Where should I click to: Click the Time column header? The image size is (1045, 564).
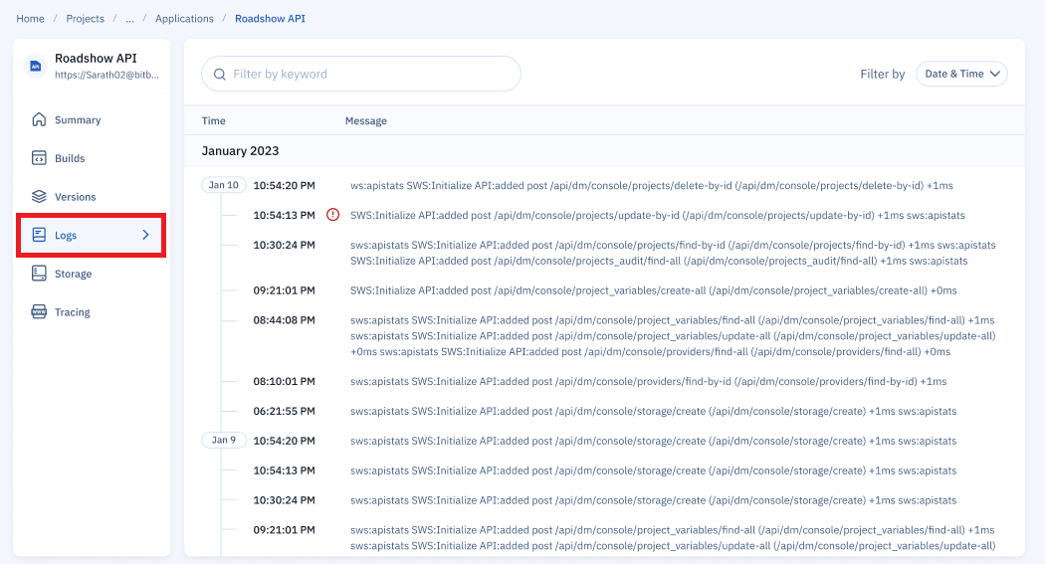click(213, 120)
